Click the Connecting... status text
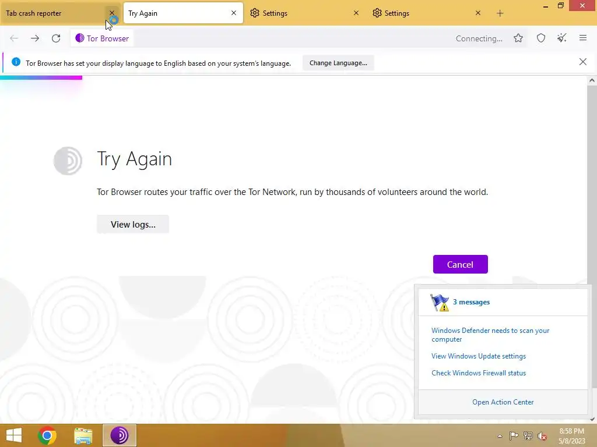The image size is (597, 447). pos(479,38)
